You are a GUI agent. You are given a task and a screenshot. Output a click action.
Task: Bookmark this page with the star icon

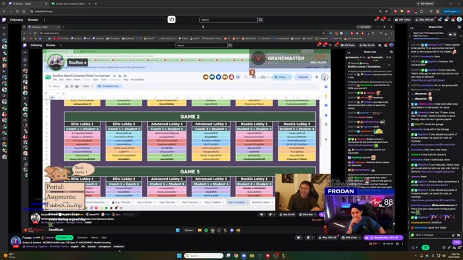(386, 12)
